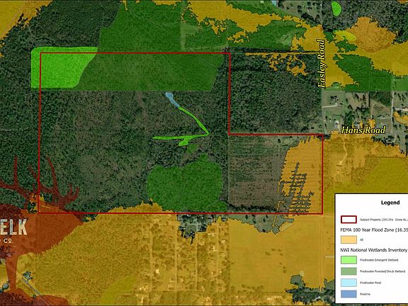Click the orange AE flood zone swatch

[x=348, y=239]
